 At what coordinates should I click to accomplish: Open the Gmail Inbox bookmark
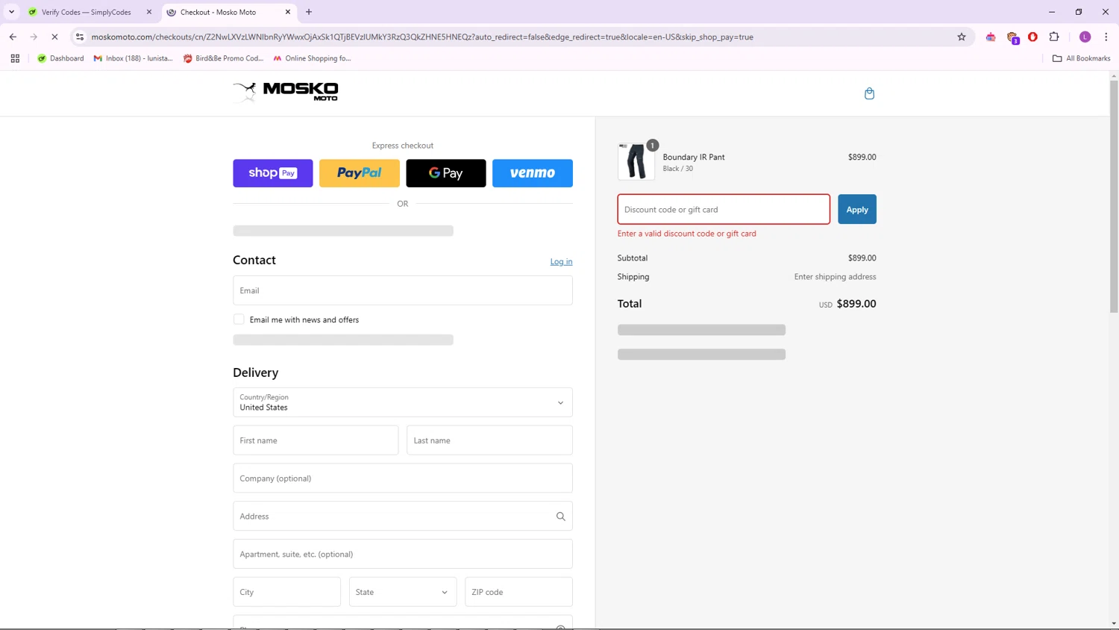[133, 58]
